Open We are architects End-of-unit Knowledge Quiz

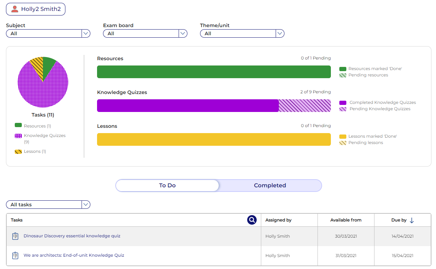(x=74, y=255)
